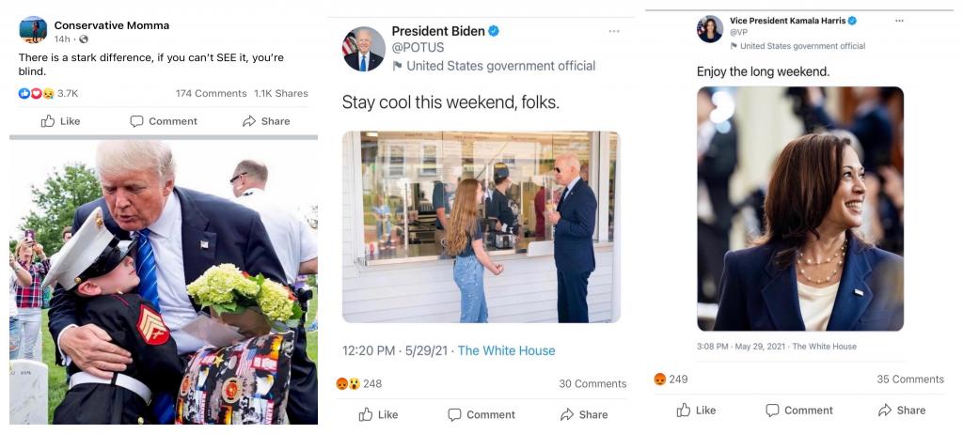The height and width of the screenshot is (434, 963).
Task: Click the angry reaction emoji next to 249
Action: (x=659, y=380)
